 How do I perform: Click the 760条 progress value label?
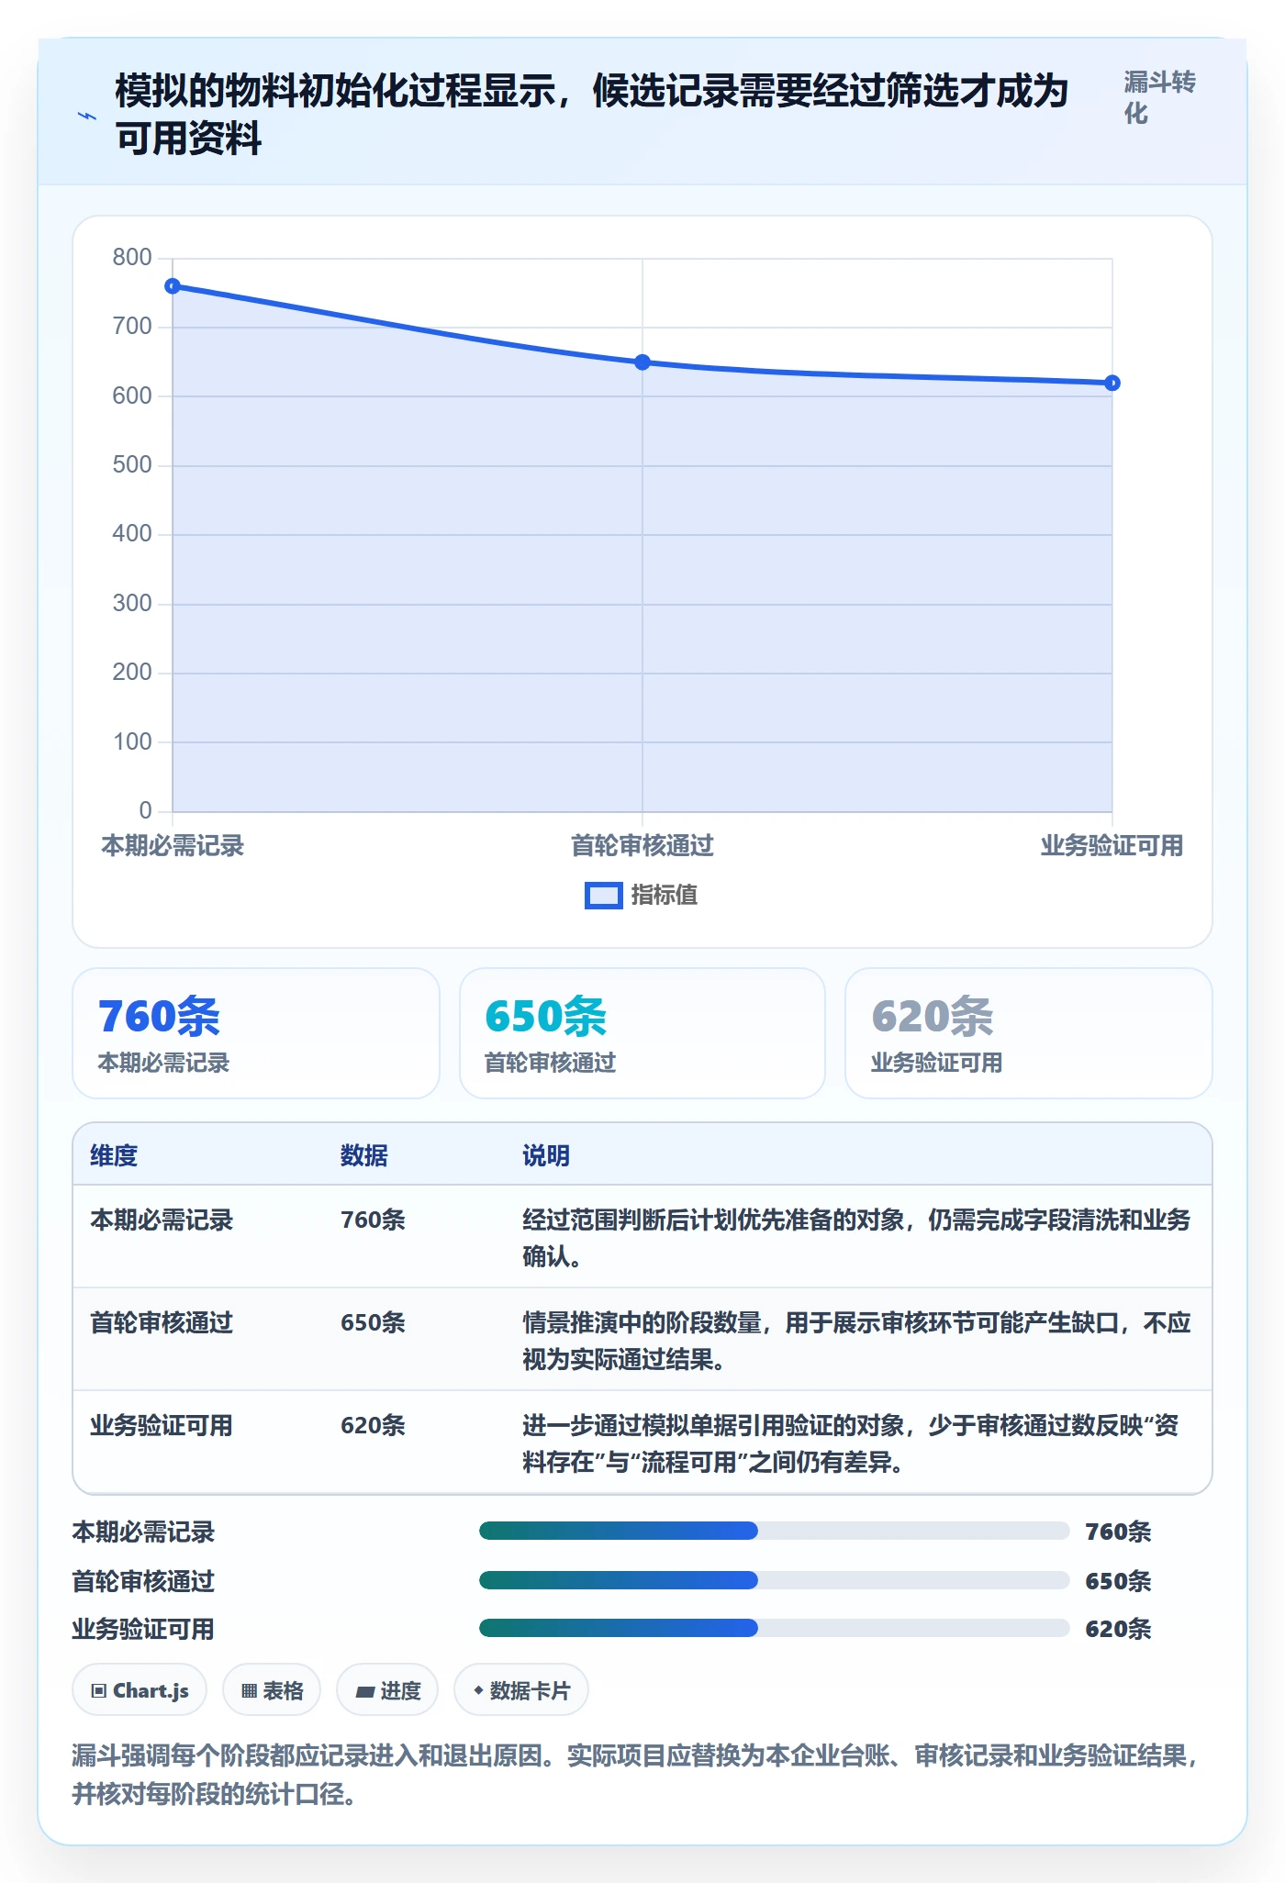point(1118,1532)
